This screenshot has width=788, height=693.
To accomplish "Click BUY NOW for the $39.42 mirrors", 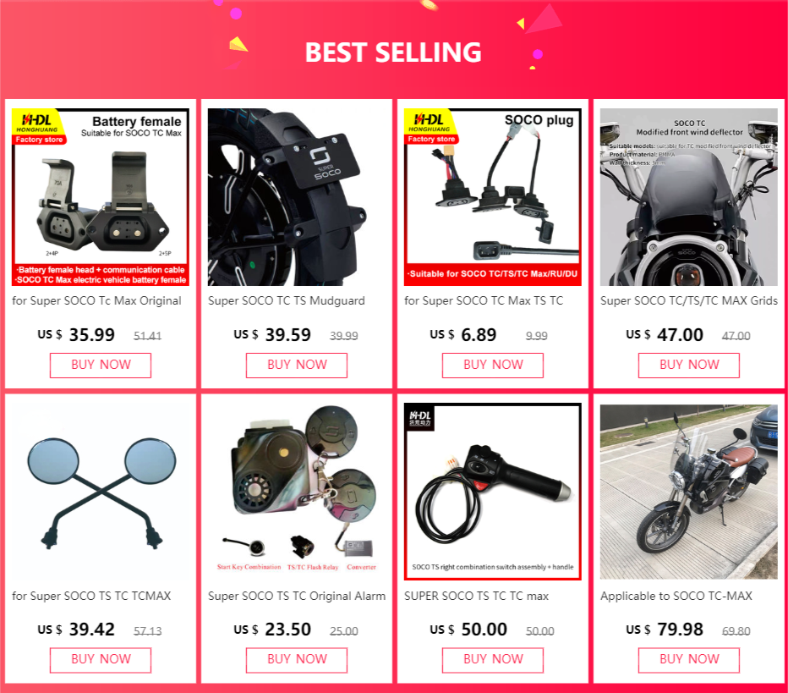I will [x=101, y=660].
